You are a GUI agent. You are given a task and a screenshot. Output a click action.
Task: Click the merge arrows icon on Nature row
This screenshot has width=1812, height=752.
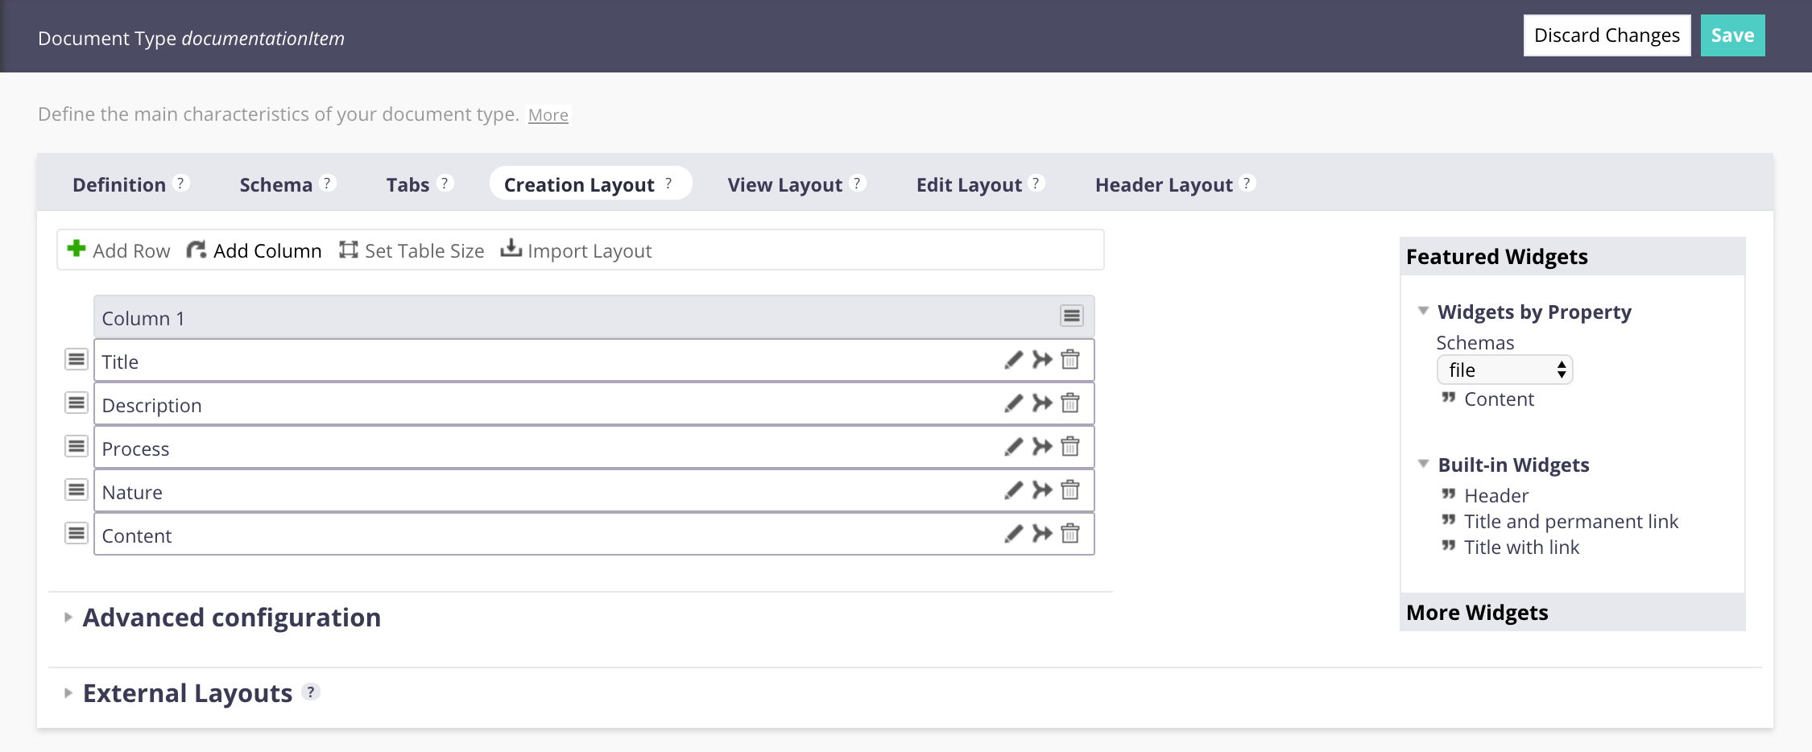1042,490
